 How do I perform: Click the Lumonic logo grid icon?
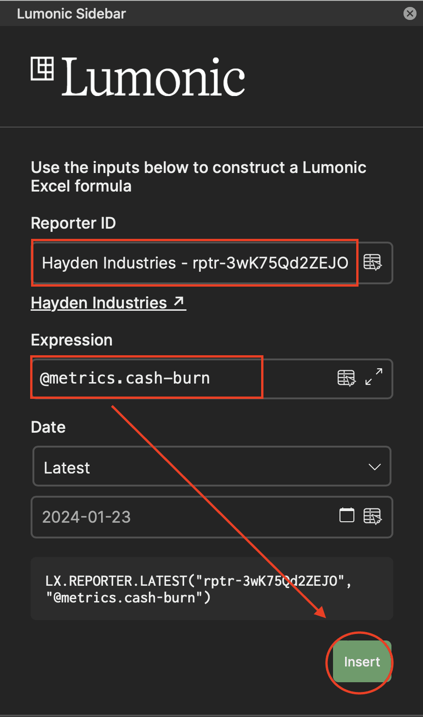tap(42, 69)
